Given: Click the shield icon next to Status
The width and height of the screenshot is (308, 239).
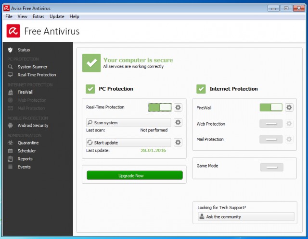Looking at the screenshot, I should pos(10,50).
